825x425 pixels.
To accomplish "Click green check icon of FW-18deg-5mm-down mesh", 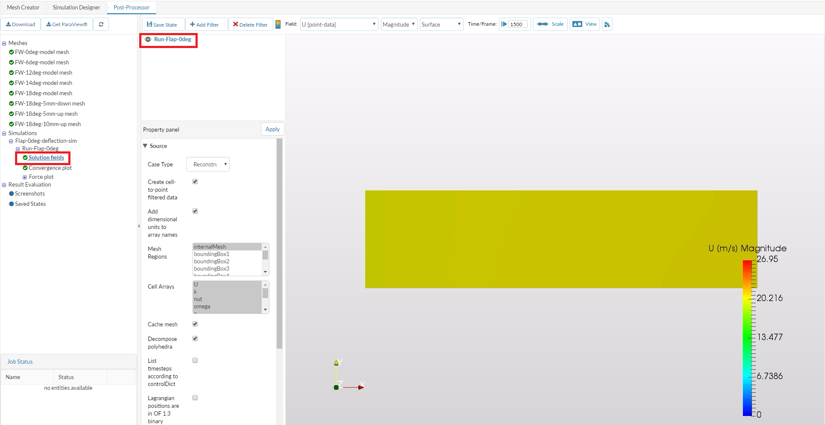I will tap(11, 103).
